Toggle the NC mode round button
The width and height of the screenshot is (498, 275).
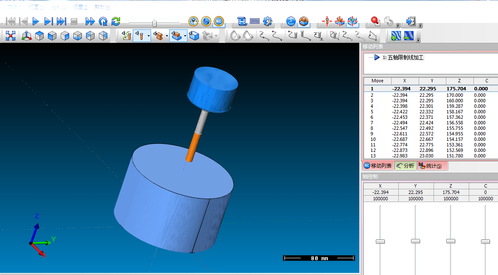coord(218,21)
